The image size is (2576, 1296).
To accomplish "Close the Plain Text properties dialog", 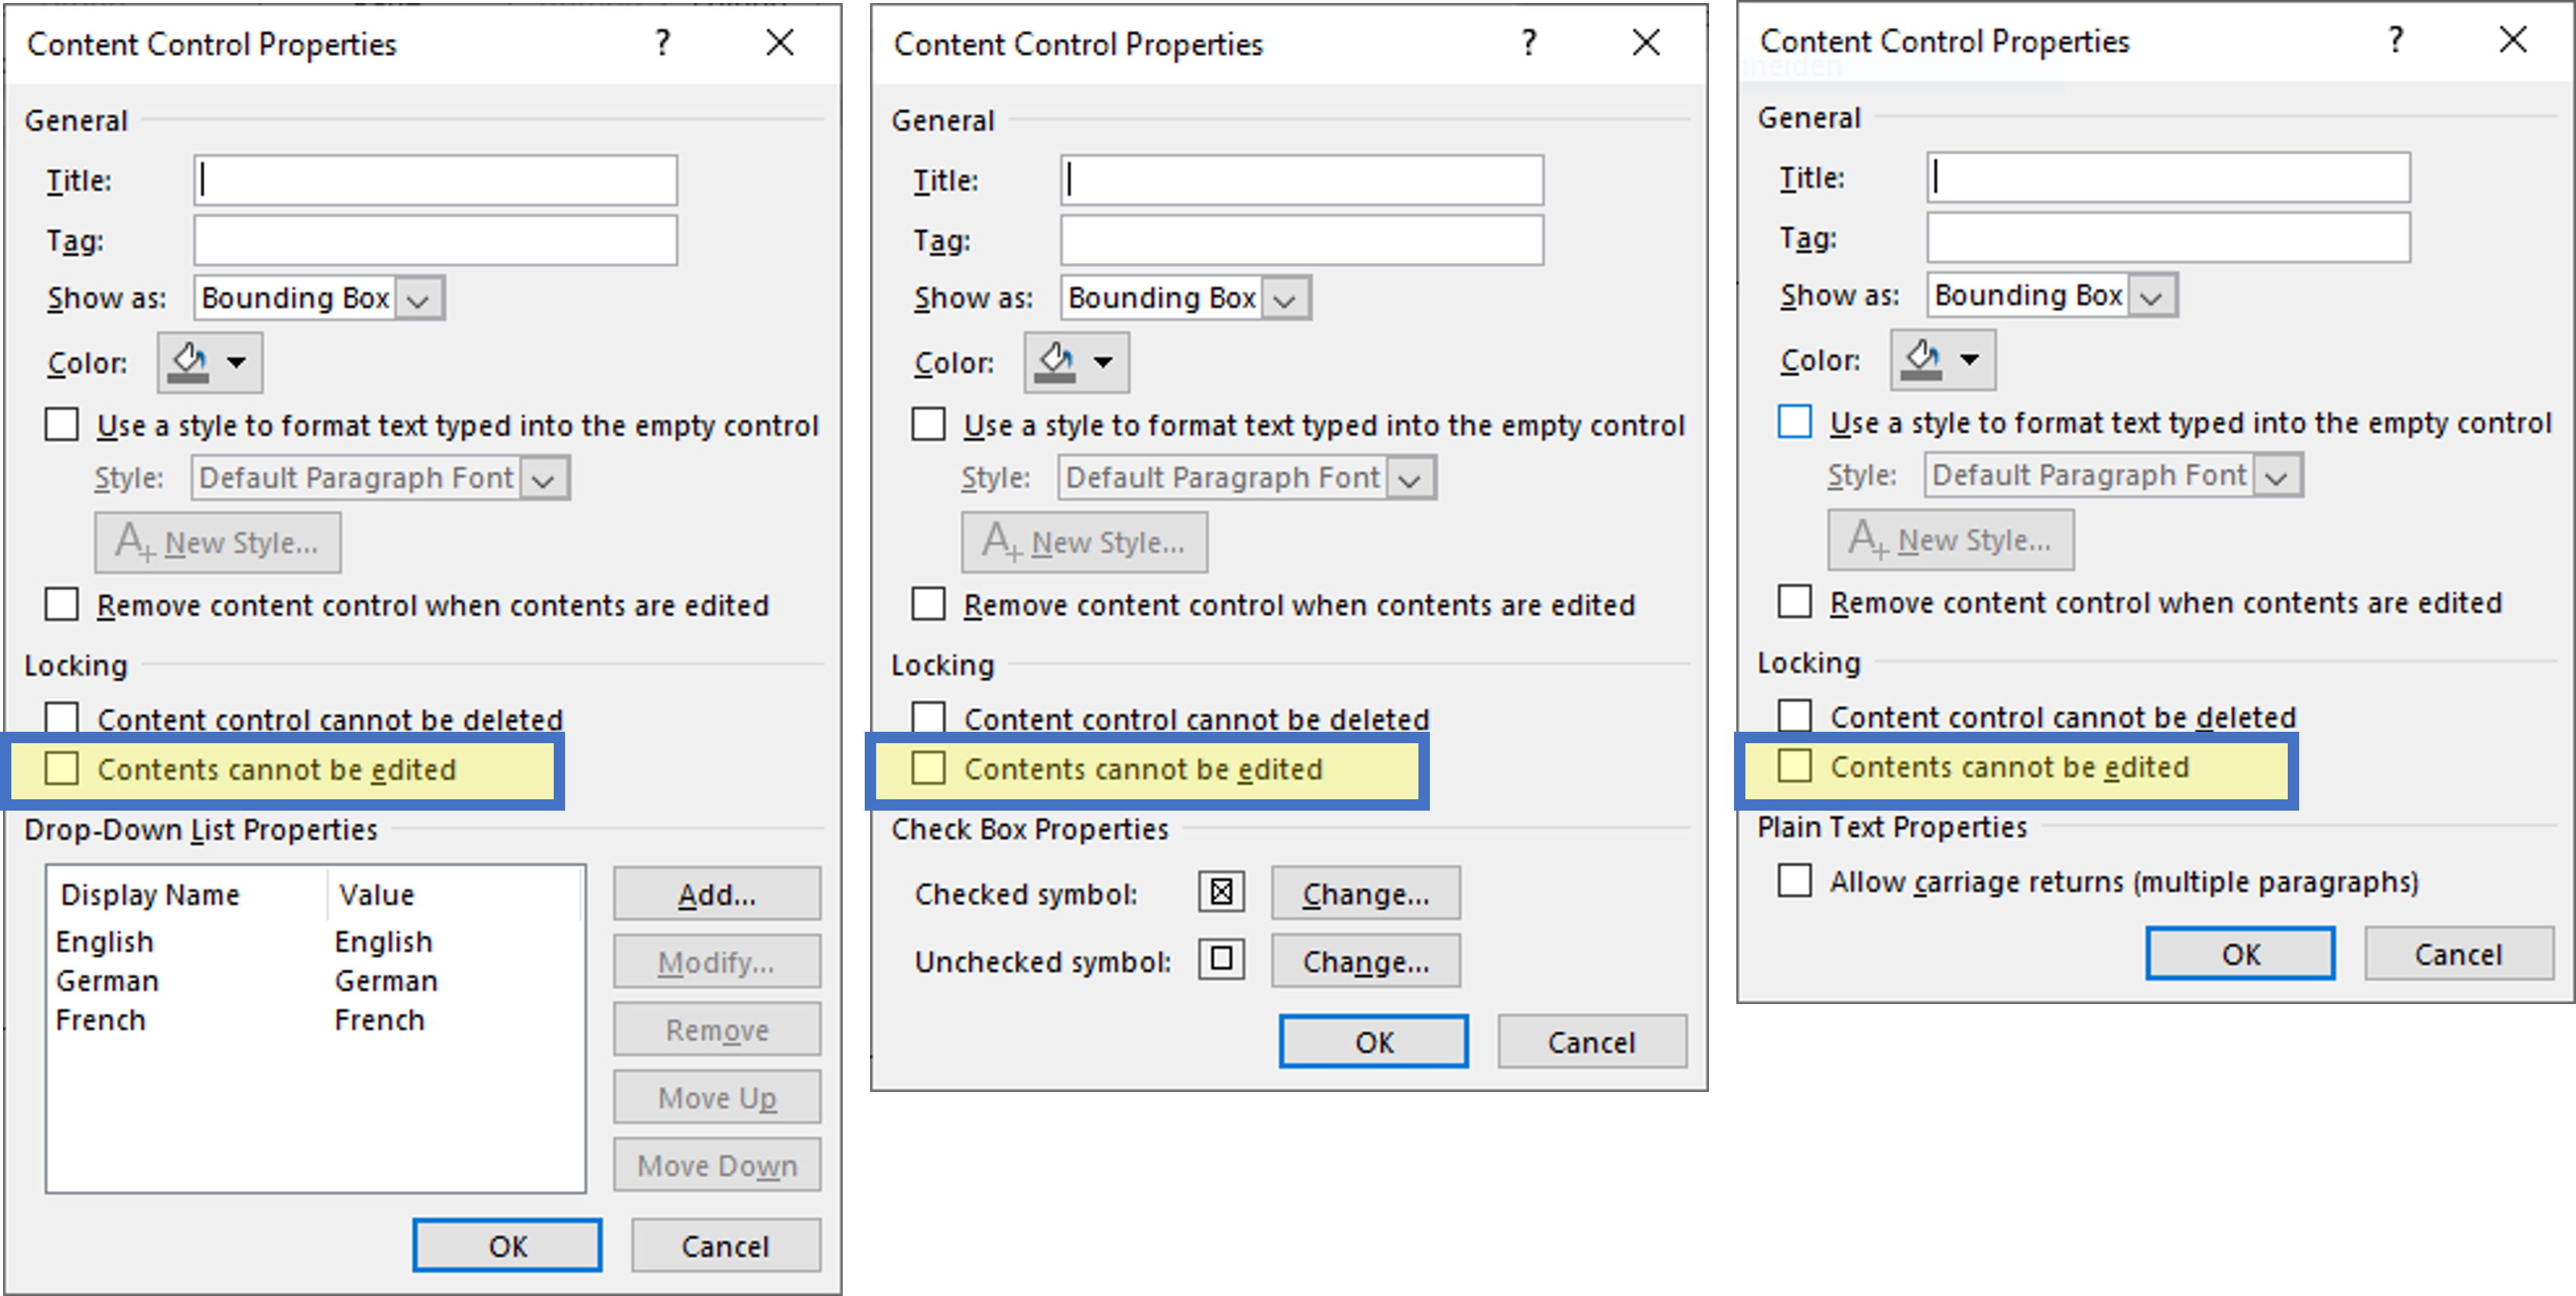I will click(2513, 39).
